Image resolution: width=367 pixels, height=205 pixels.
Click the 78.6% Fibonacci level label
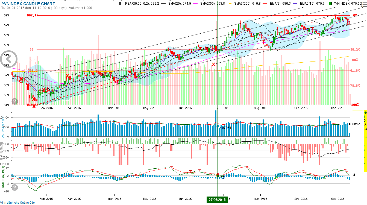point(355,86)
